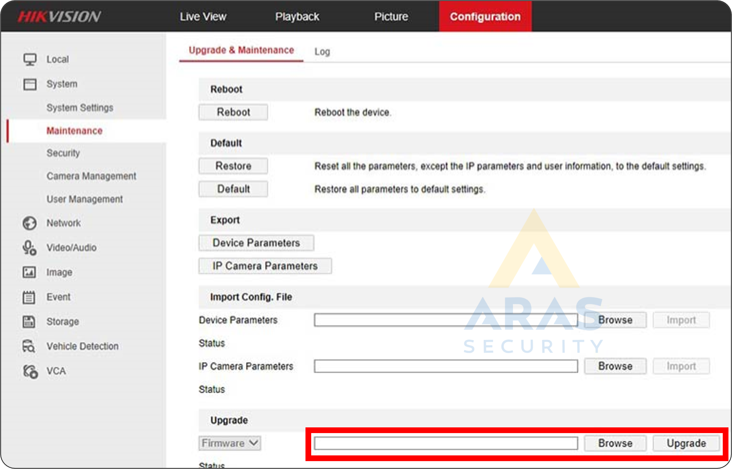
Task: Click the 'Import Config. File' heading
Action: (x=251, y=297)
